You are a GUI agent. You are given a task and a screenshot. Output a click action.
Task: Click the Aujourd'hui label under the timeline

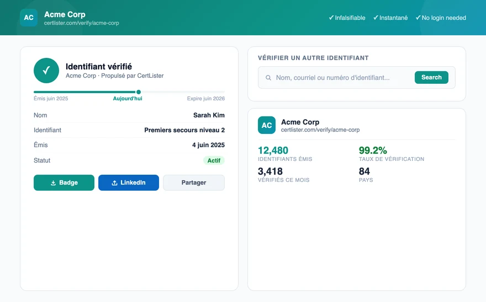point(128,99)
